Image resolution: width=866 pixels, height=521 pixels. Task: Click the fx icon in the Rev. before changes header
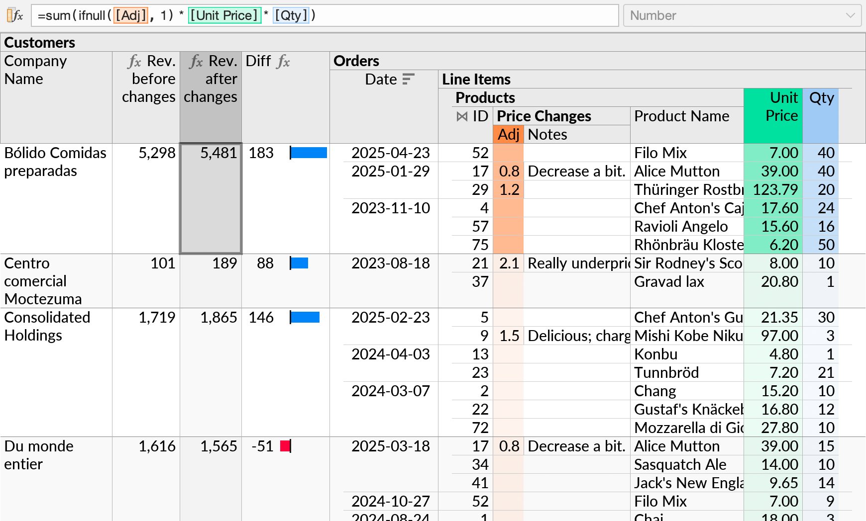coord(133,61)
